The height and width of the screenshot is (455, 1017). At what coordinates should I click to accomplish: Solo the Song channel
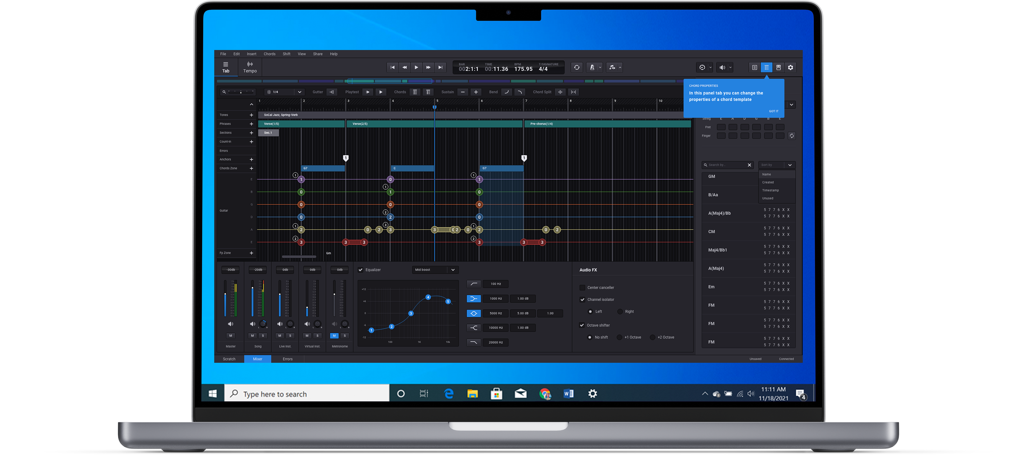(263, 336)
